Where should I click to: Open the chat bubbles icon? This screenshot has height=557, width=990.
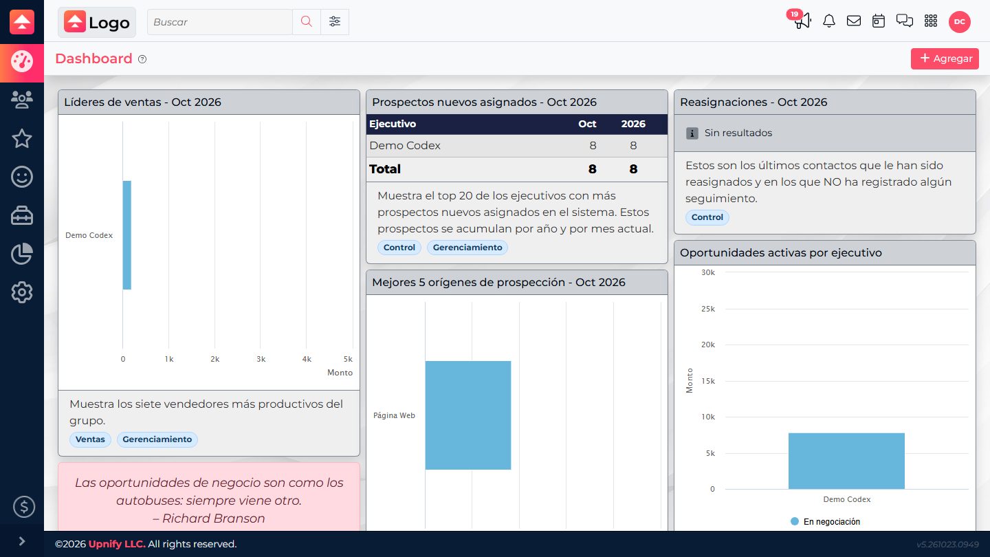[905, 21]
